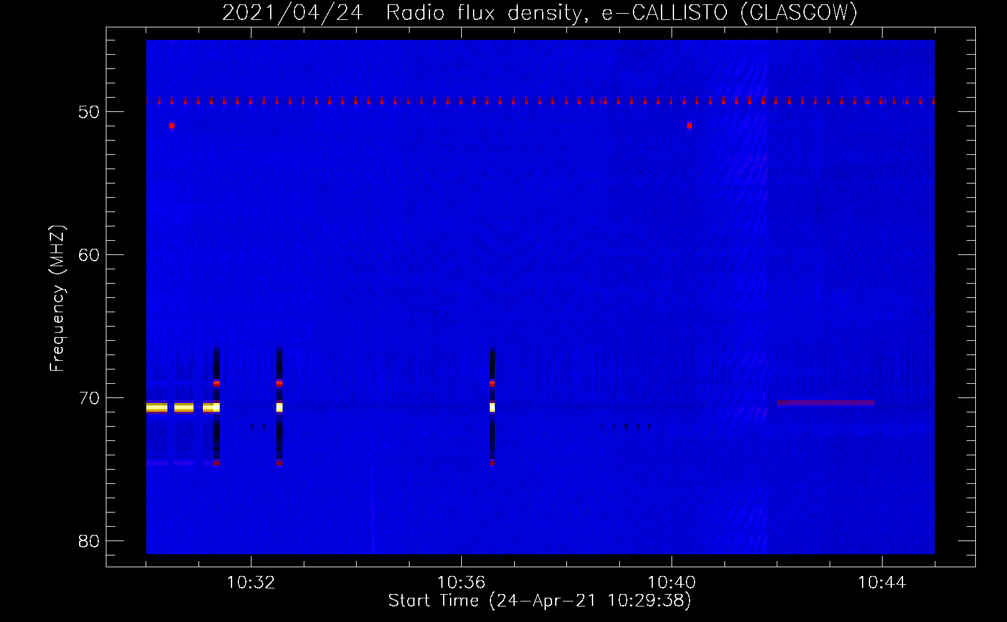
Task: Click the 60 frequency axis label
Action: [89, 255]
